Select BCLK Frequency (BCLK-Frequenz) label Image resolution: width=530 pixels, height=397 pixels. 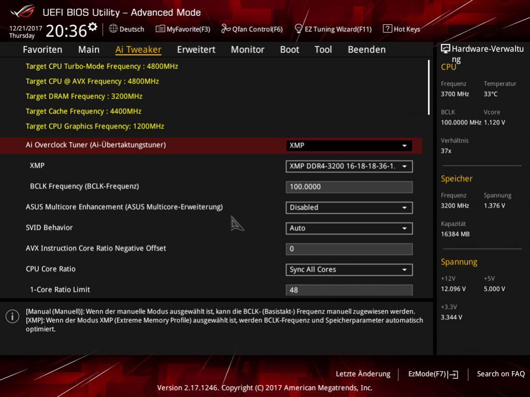tap(84, 186)
